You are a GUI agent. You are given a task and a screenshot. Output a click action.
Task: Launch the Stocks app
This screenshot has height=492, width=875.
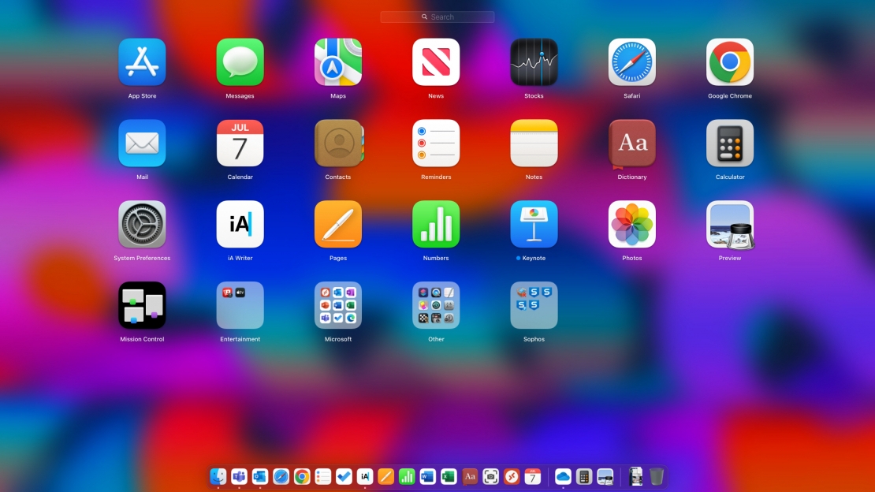coord(534,61)
